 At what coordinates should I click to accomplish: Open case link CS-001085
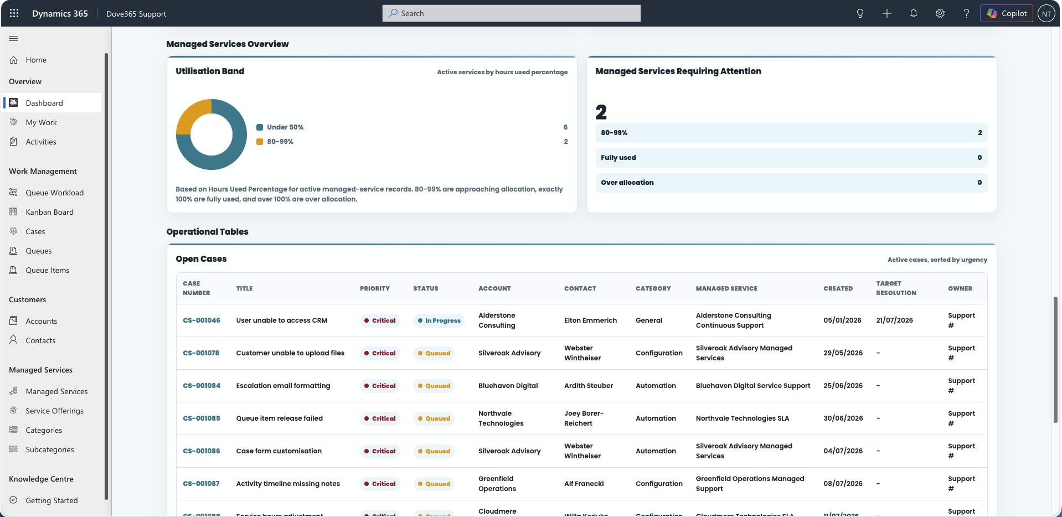pyautogui.click(x=202, y=418)
